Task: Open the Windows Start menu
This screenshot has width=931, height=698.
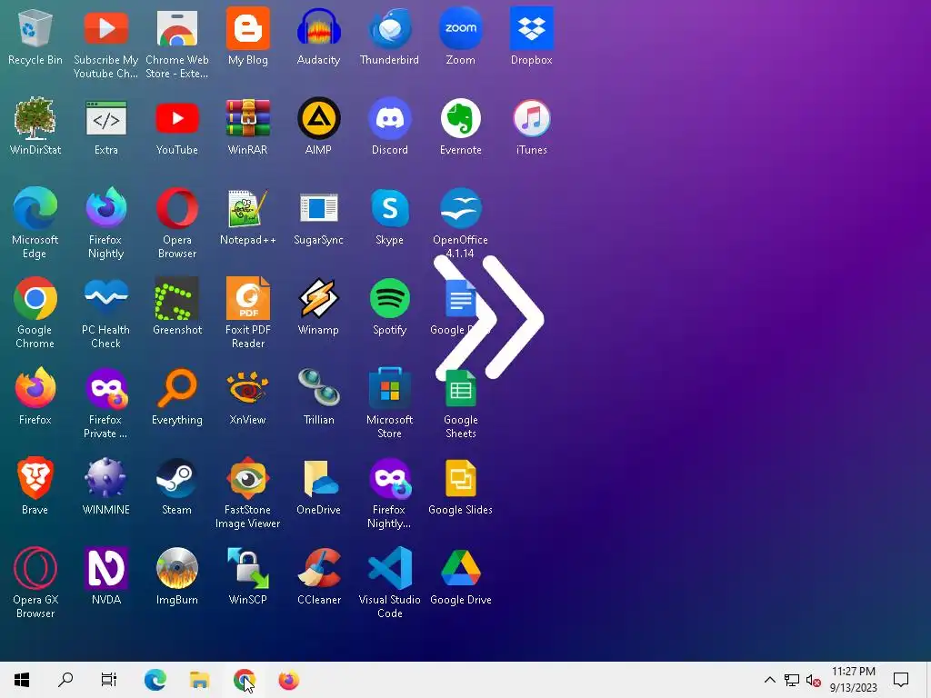Action: [x=22, y=680]
